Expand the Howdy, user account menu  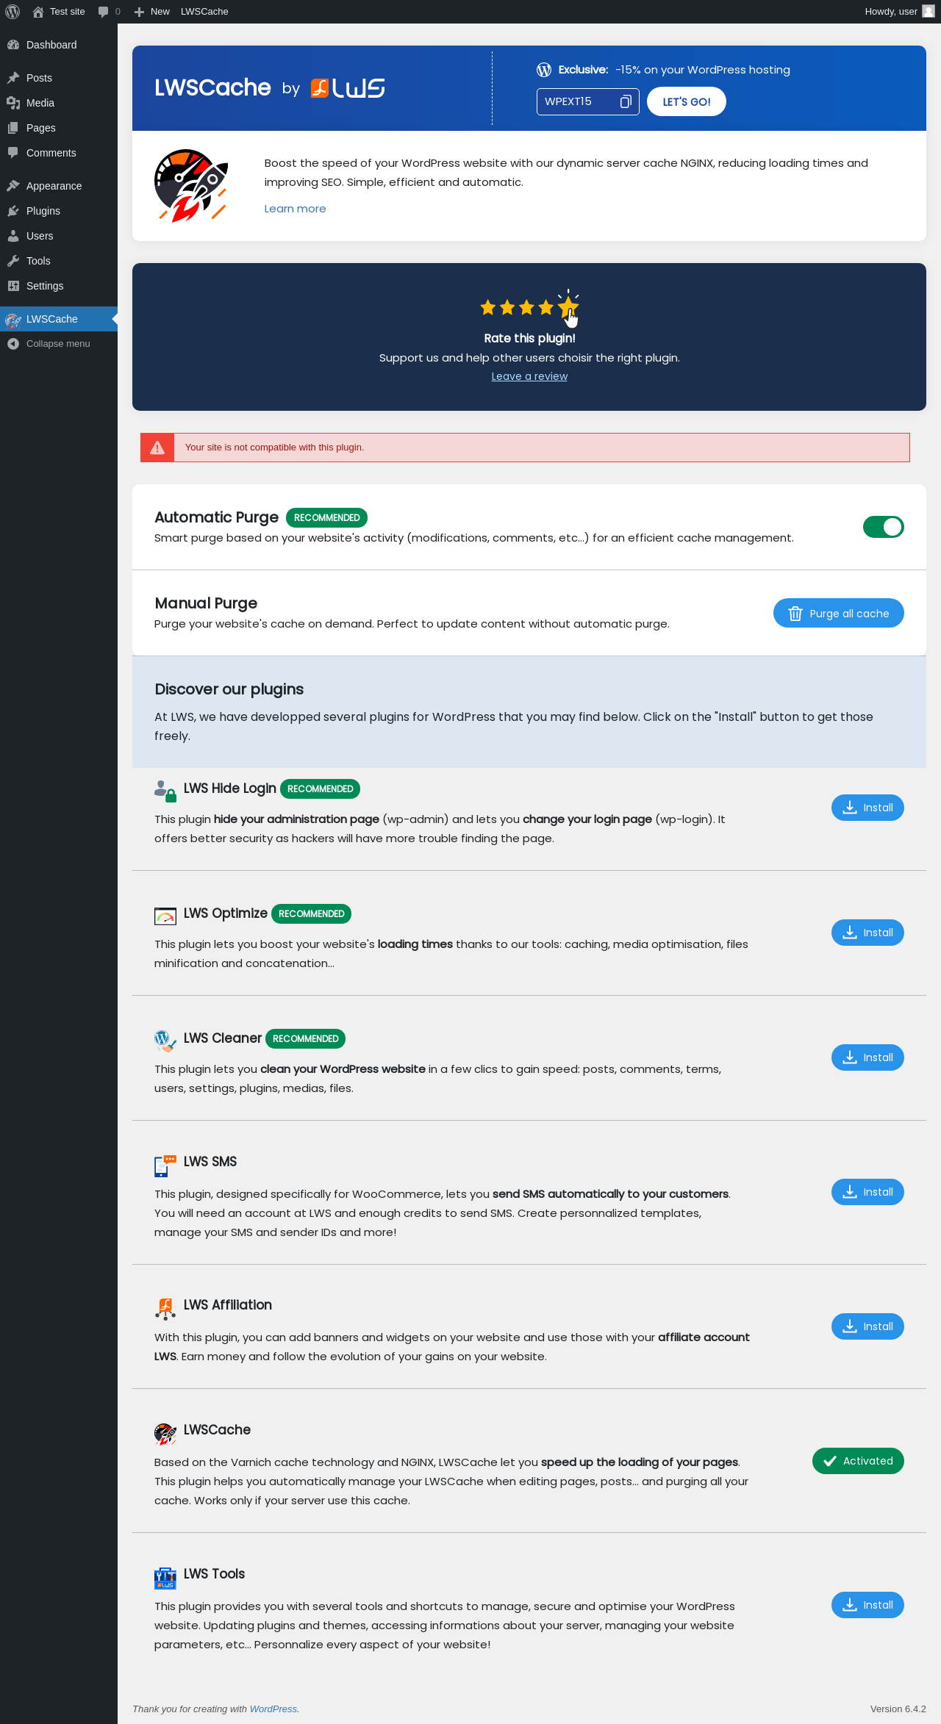(890, 12)
